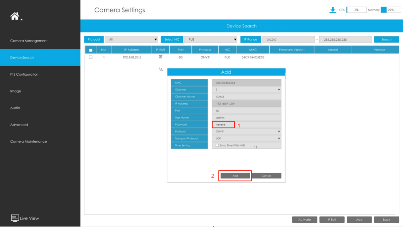The height and width of the screenshot is (227, 403).
Task: Click the IP address cell 192.168.20.5
Action: 132,57
